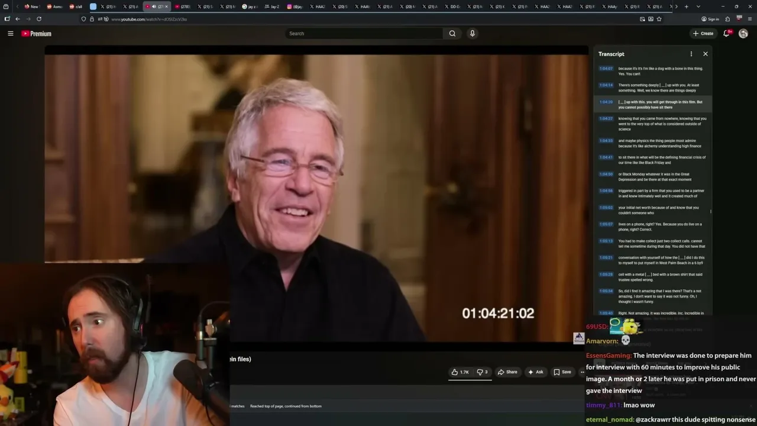Open Transcript panel options menu
This screenshot has width=757, height=426.
click(691, 54)
